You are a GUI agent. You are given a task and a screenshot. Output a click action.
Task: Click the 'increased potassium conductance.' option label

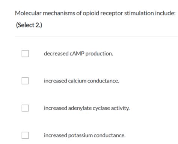point(84,135)
